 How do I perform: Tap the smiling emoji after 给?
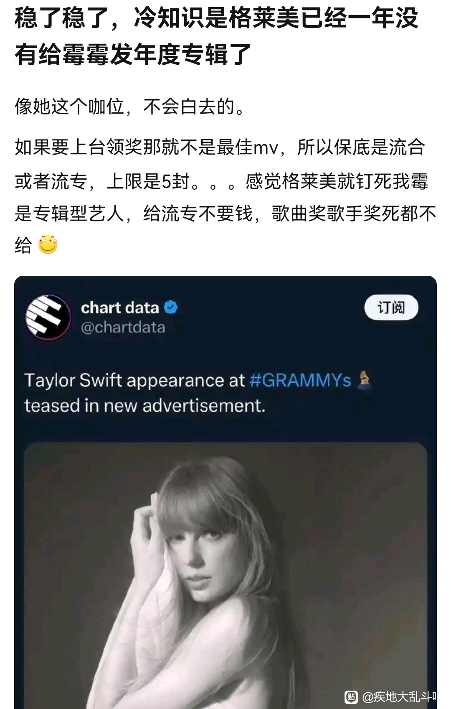(48, 245)
